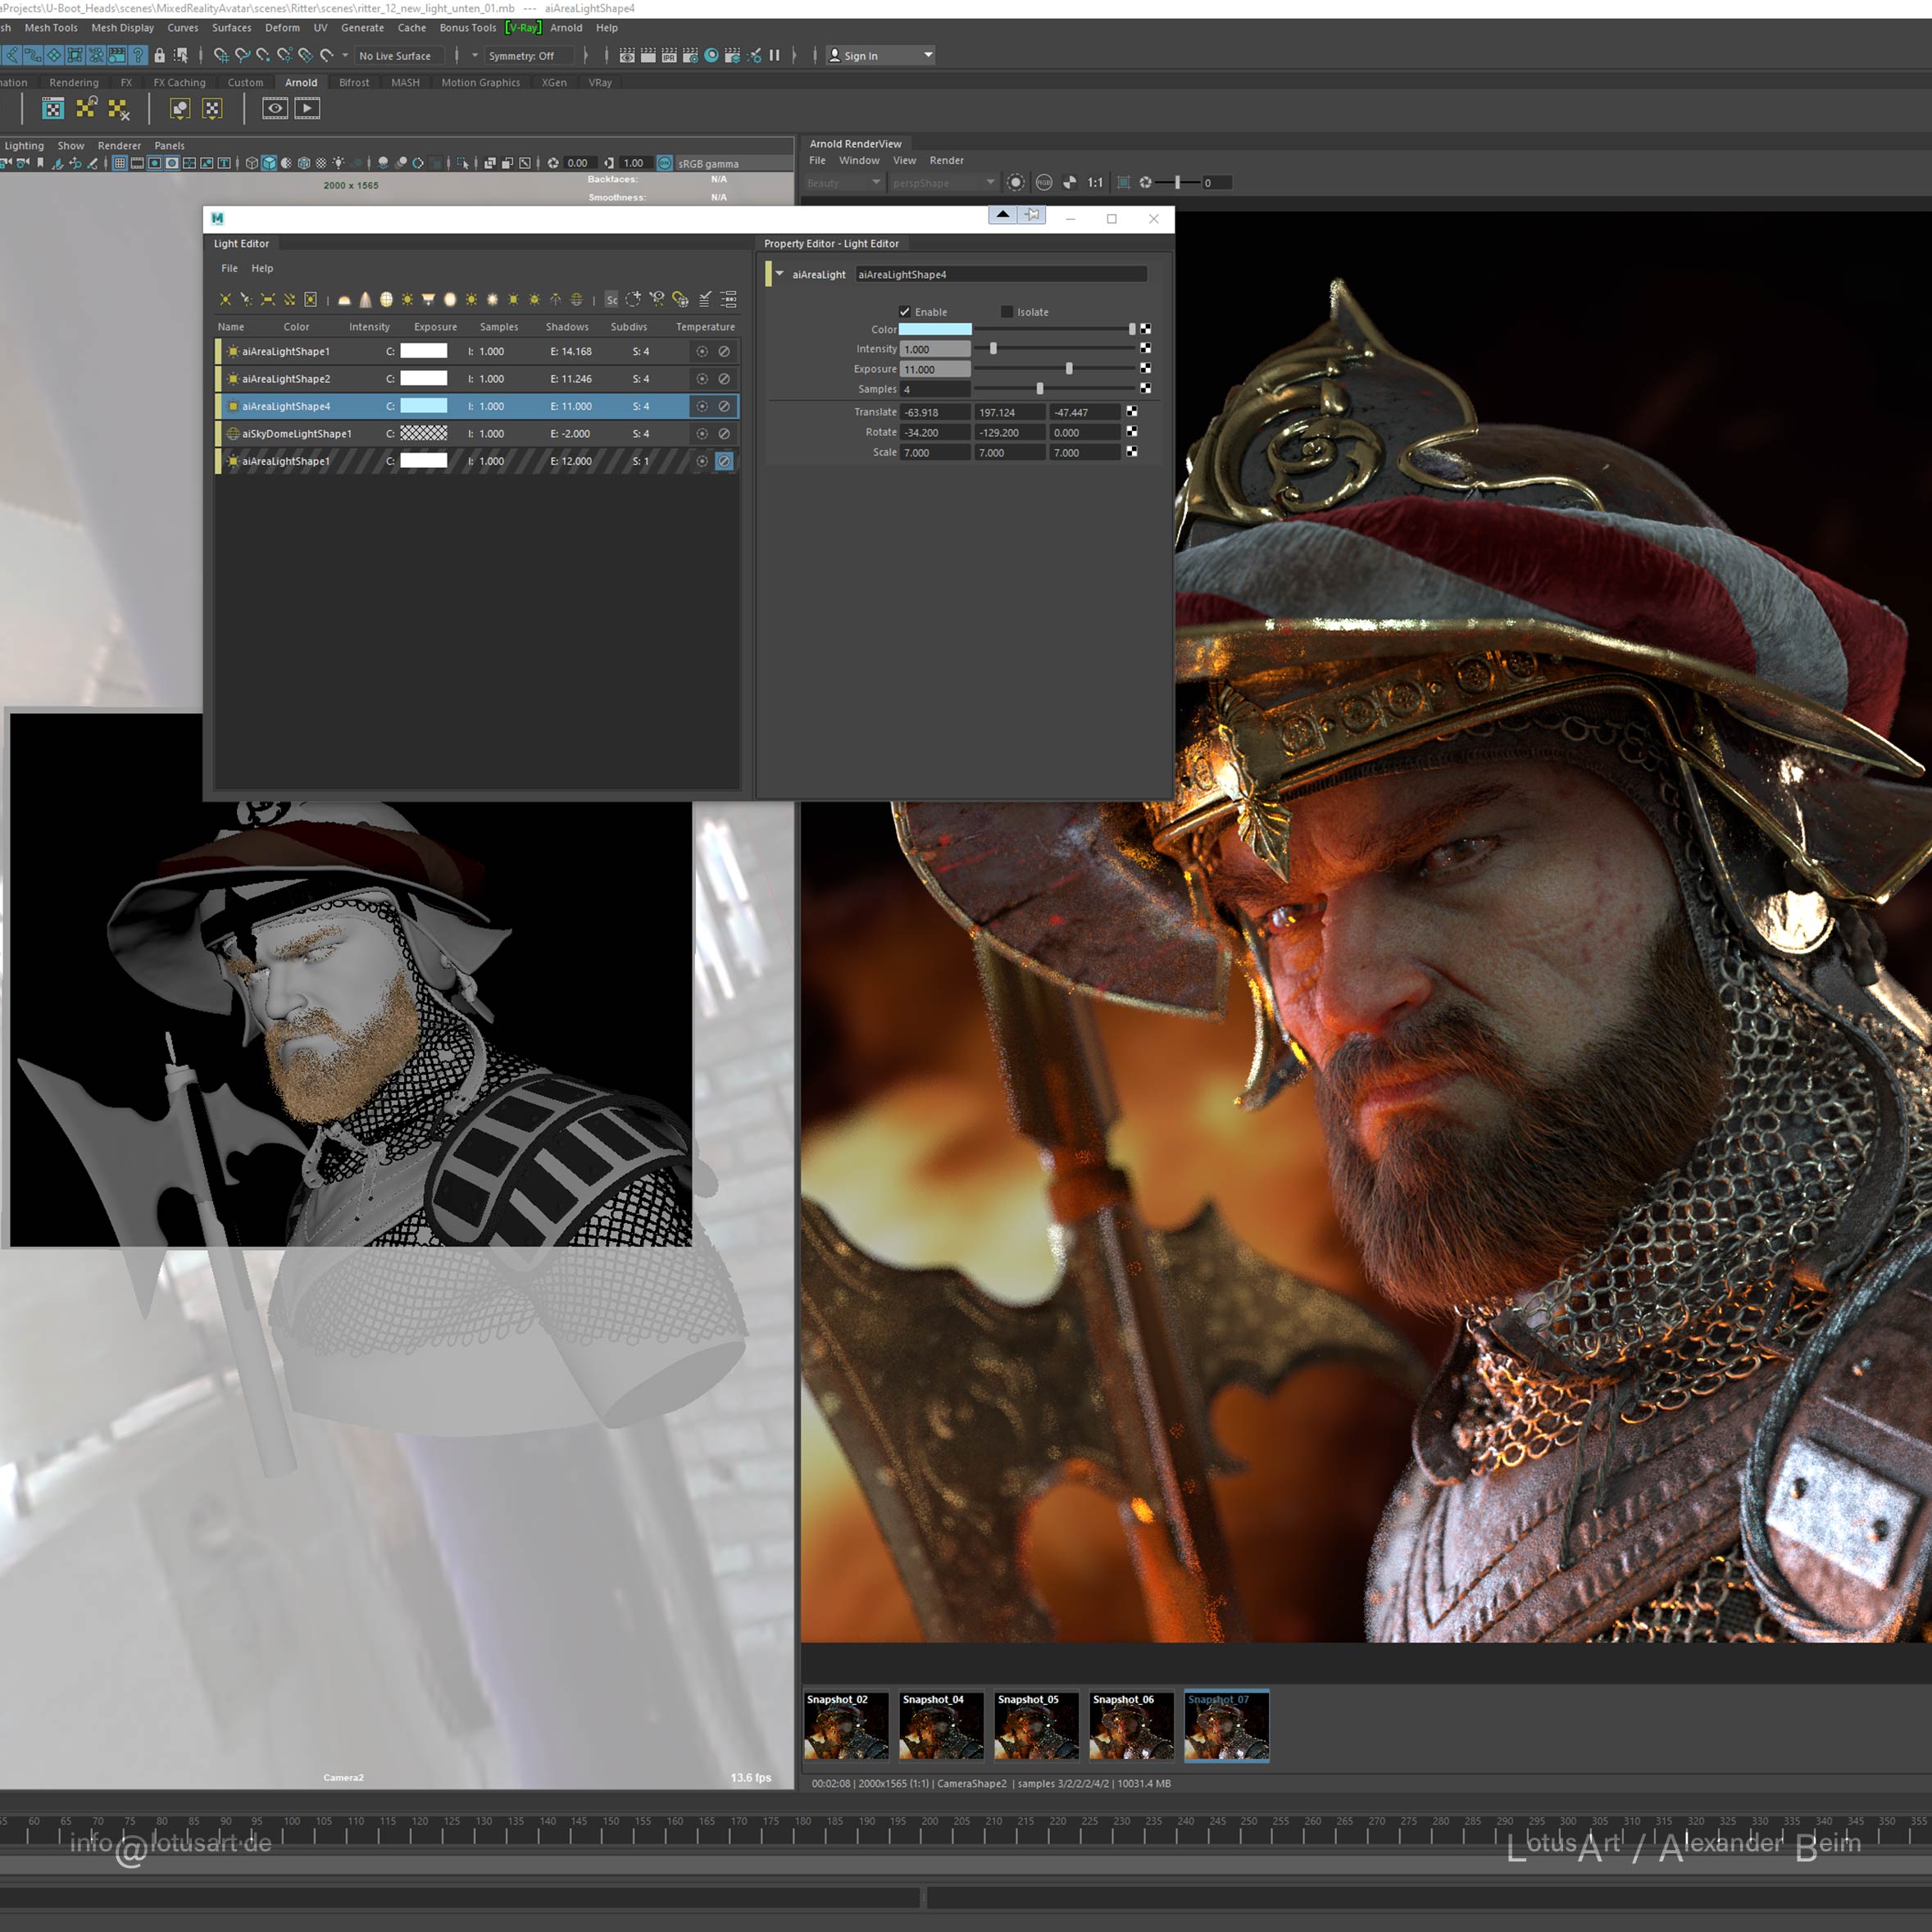
Task: Open the Arnold menu in main menu bar
Action: click(x=566, y=28)
